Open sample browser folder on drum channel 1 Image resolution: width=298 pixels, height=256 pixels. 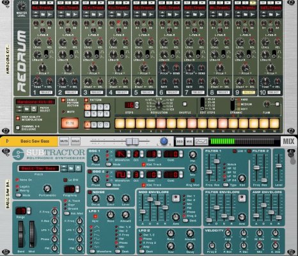(43, 15)
